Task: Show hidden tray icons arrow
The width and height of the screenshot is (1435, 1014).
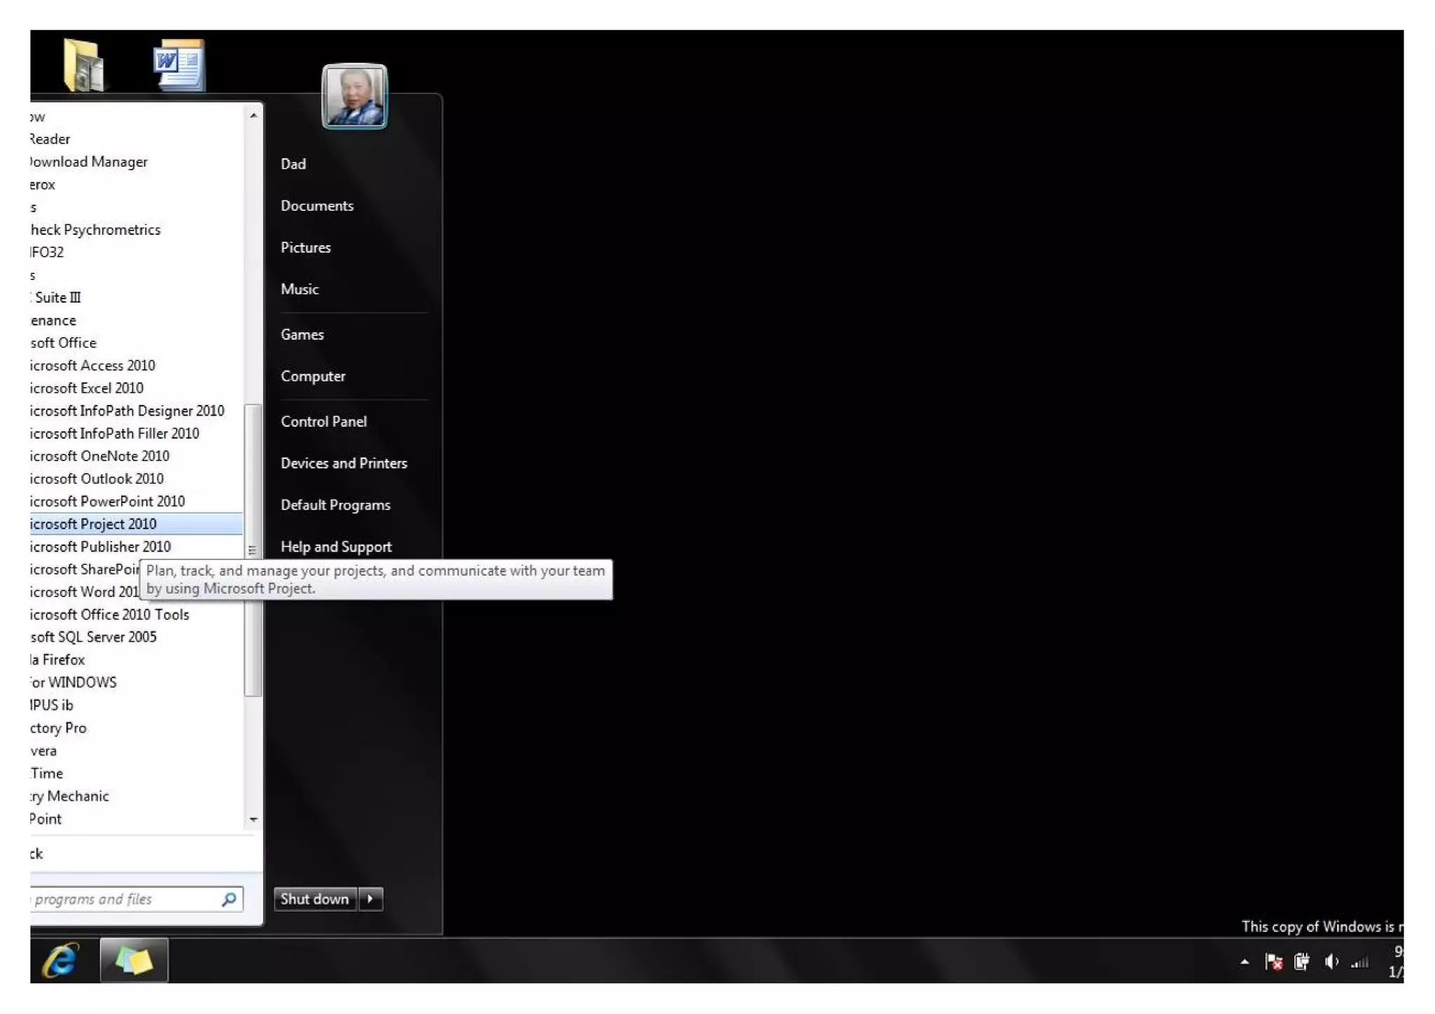Action: tap(1244, 962)
